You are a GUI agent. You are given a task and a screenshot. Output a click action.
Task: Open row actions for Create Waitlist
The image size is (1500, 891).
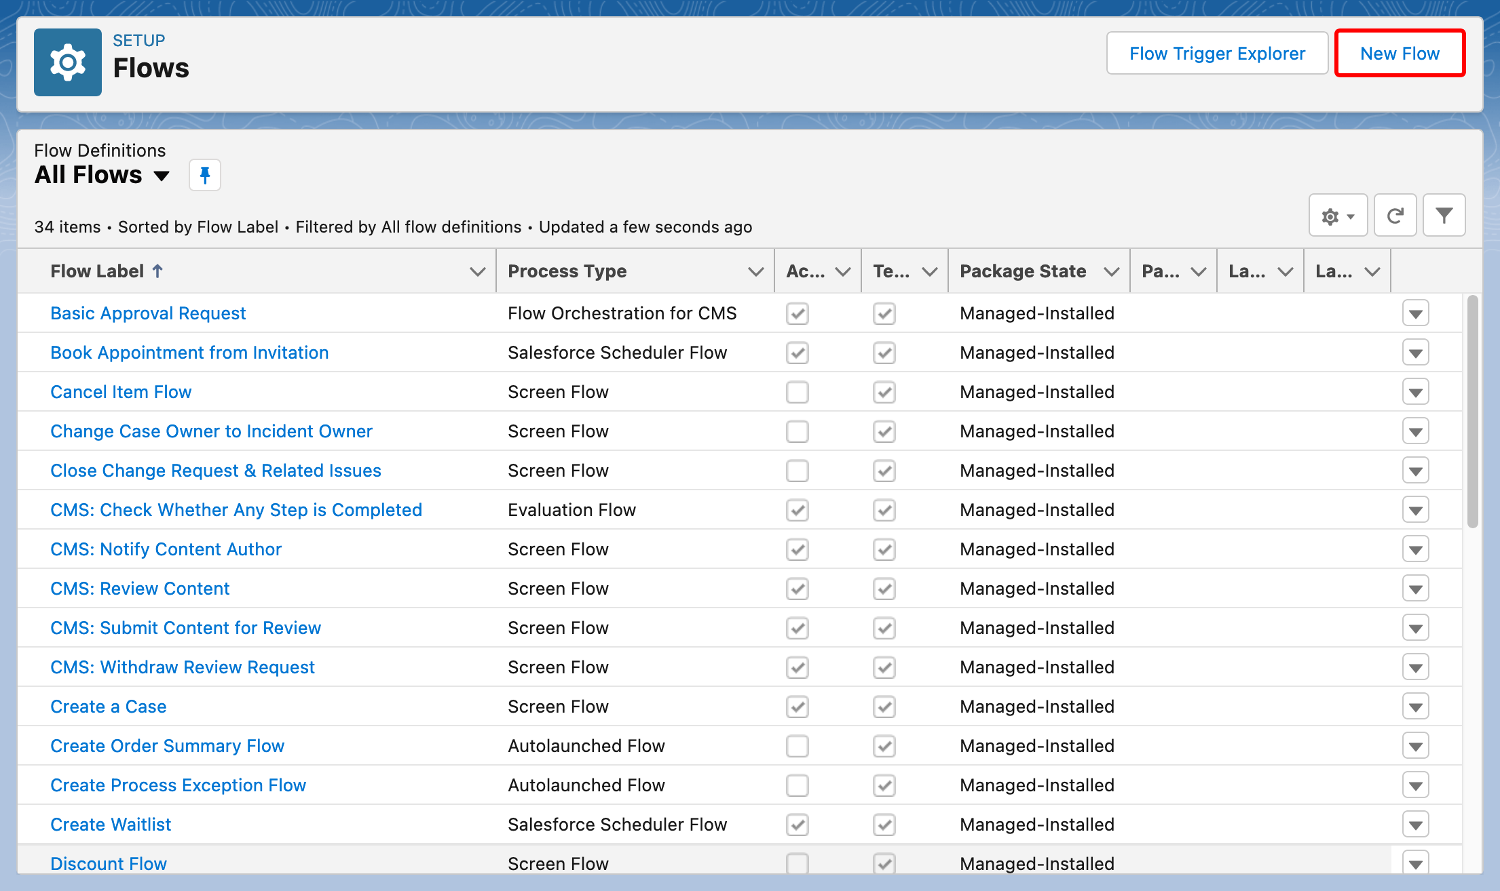tap(1415, 825)
